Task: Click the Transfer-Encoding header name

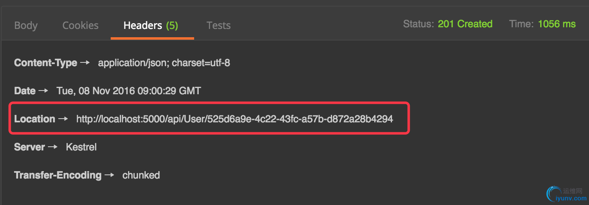Action: (57, 175)
